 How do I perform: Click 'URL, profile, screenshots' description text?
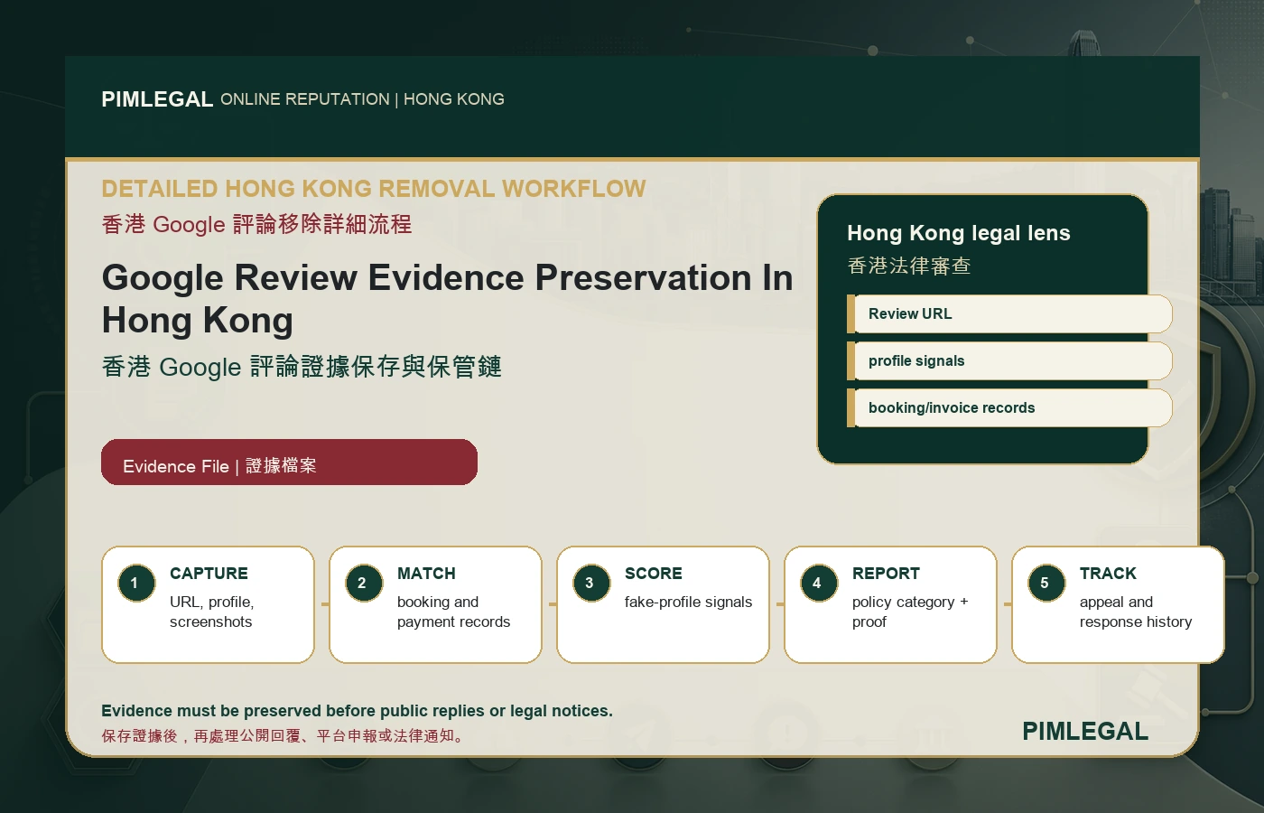click(x=212, y=612)
